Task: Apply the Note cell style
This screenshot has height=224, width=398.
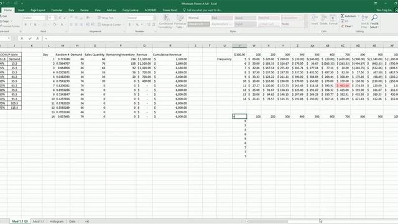Action: (x=292, y=24)
